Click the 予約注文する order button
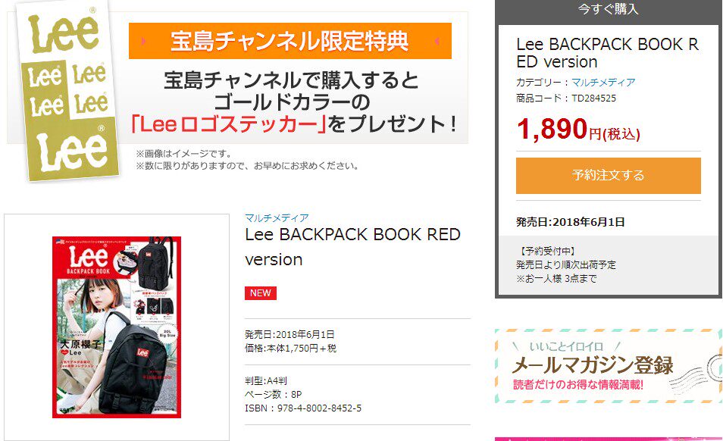 (x=609, y=176)
